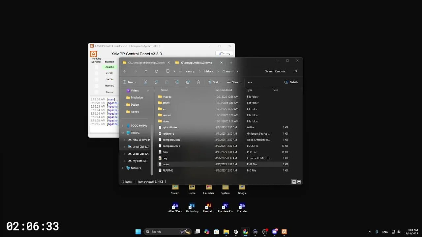The width and height of the screenshot is (422, 237).
Task: Click the xampp breadcrumb segment
Action: [x=191, y=71]
